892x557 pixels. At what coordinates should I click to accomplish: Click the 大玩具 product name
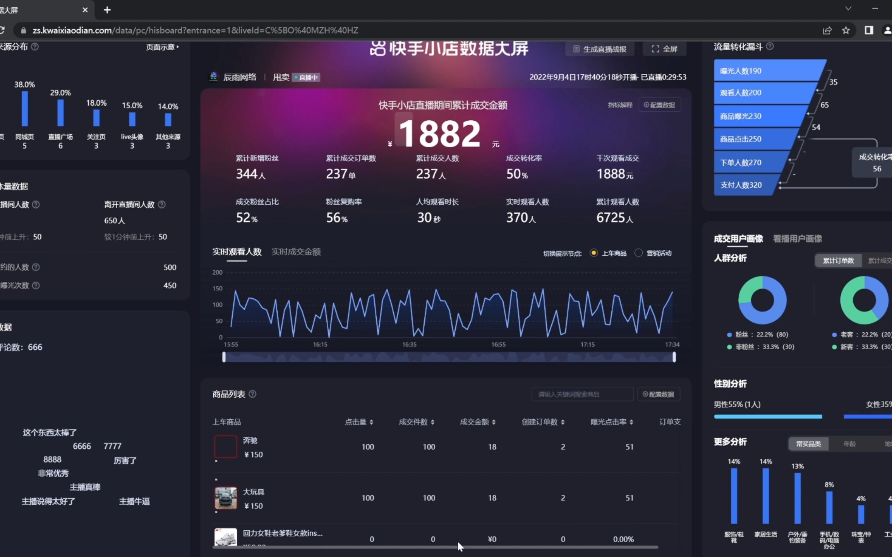254,492
